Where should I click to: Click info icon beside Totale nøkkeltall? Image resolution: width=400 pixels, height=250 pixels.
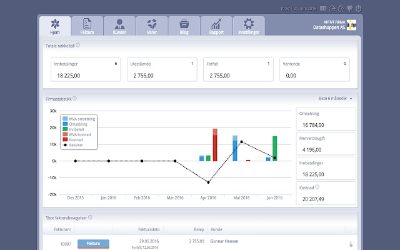(x=77, y=45)
